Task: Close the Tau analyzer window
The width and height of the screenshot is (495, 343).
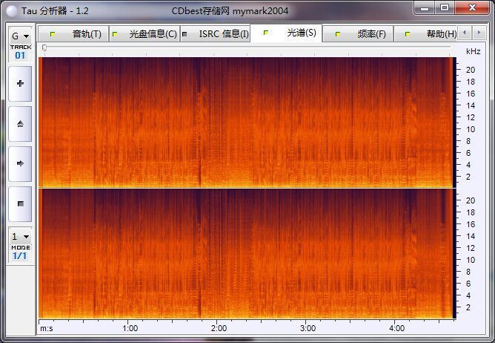Action: click(x=472, y=7)
